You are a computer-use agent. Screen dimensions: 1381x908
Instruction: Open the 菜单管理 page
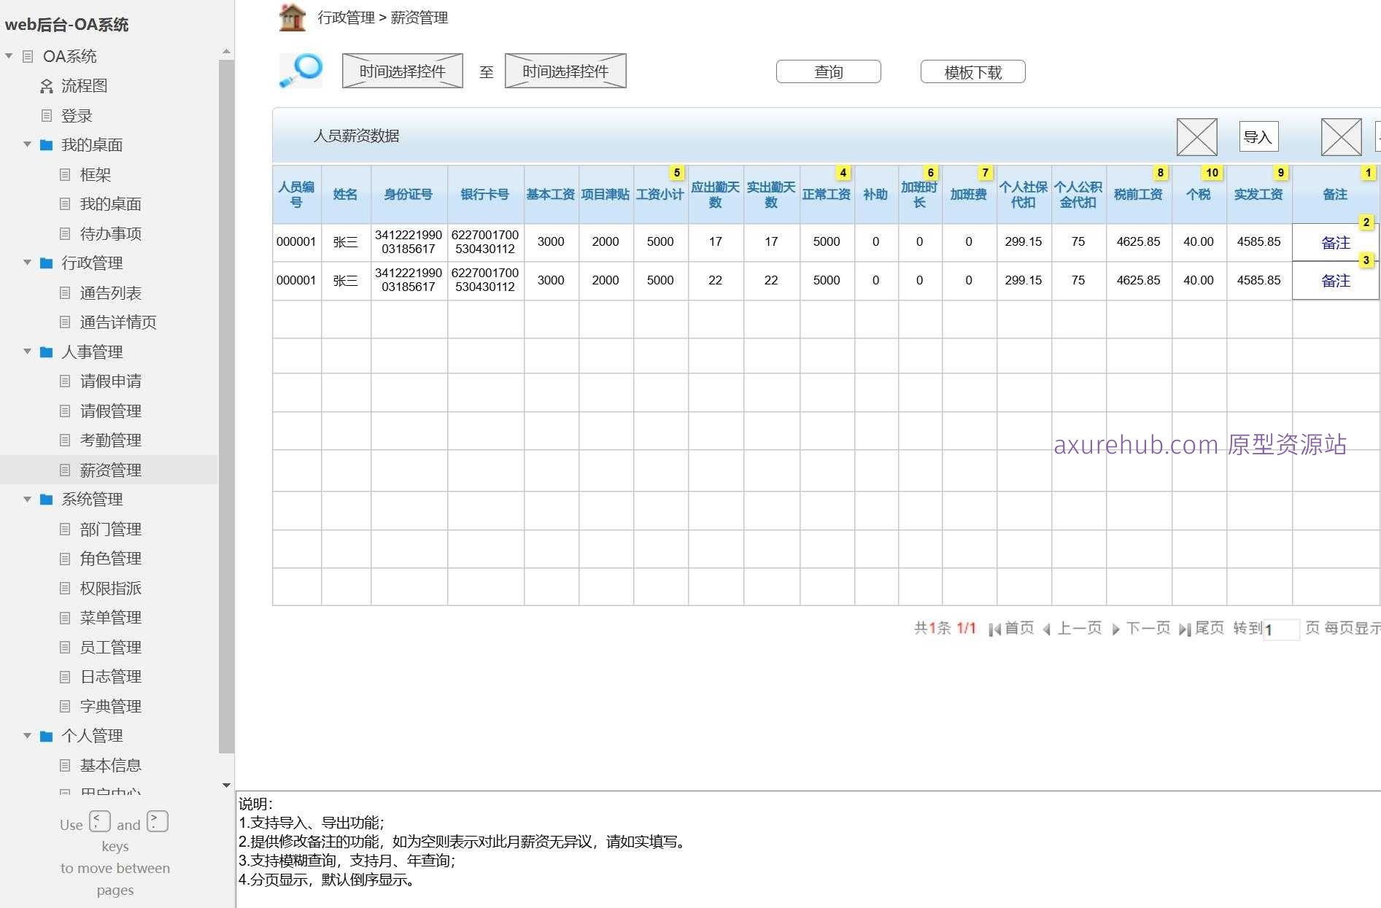pos(111,617)
